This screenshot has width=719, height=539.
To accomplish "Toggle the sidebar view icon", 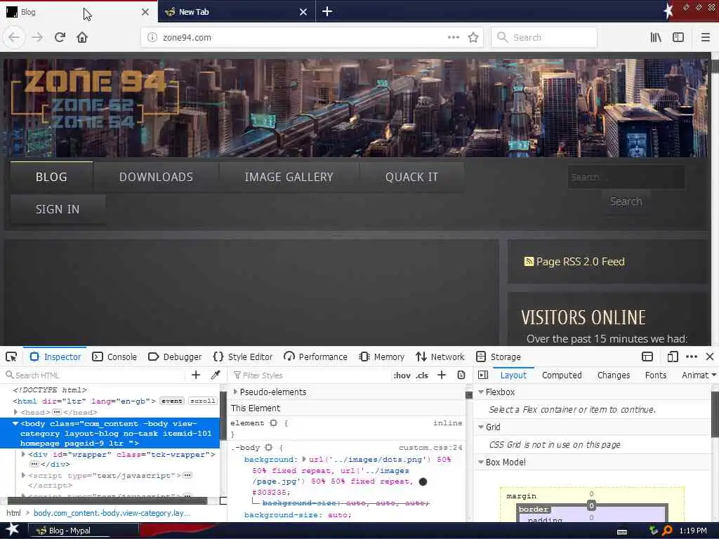I will 678,37.
